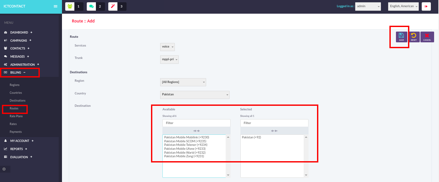Select Pakistan Mobile Warid (+9232)
Viewport: 439px width, 182px height.
tap(185, 153)
